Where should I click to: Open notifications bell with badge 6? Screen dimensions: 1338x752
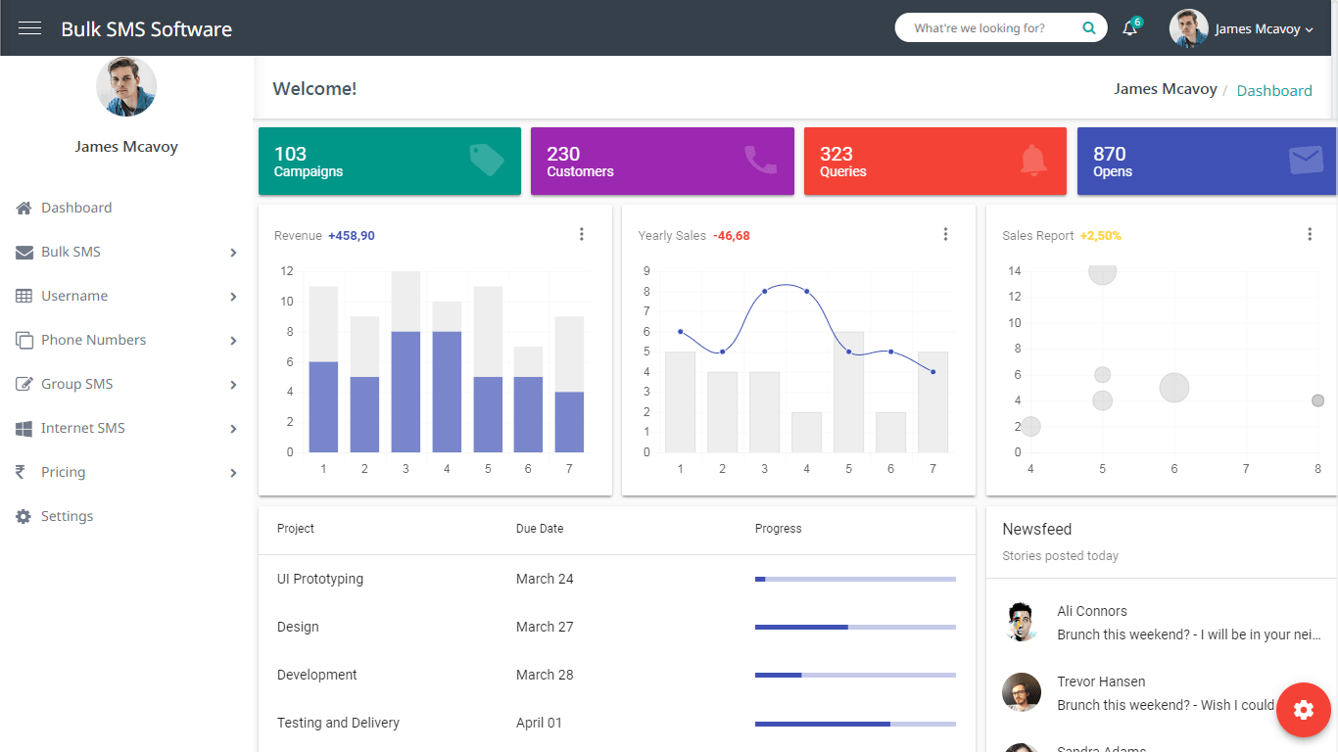click(x=1130, y=27)
